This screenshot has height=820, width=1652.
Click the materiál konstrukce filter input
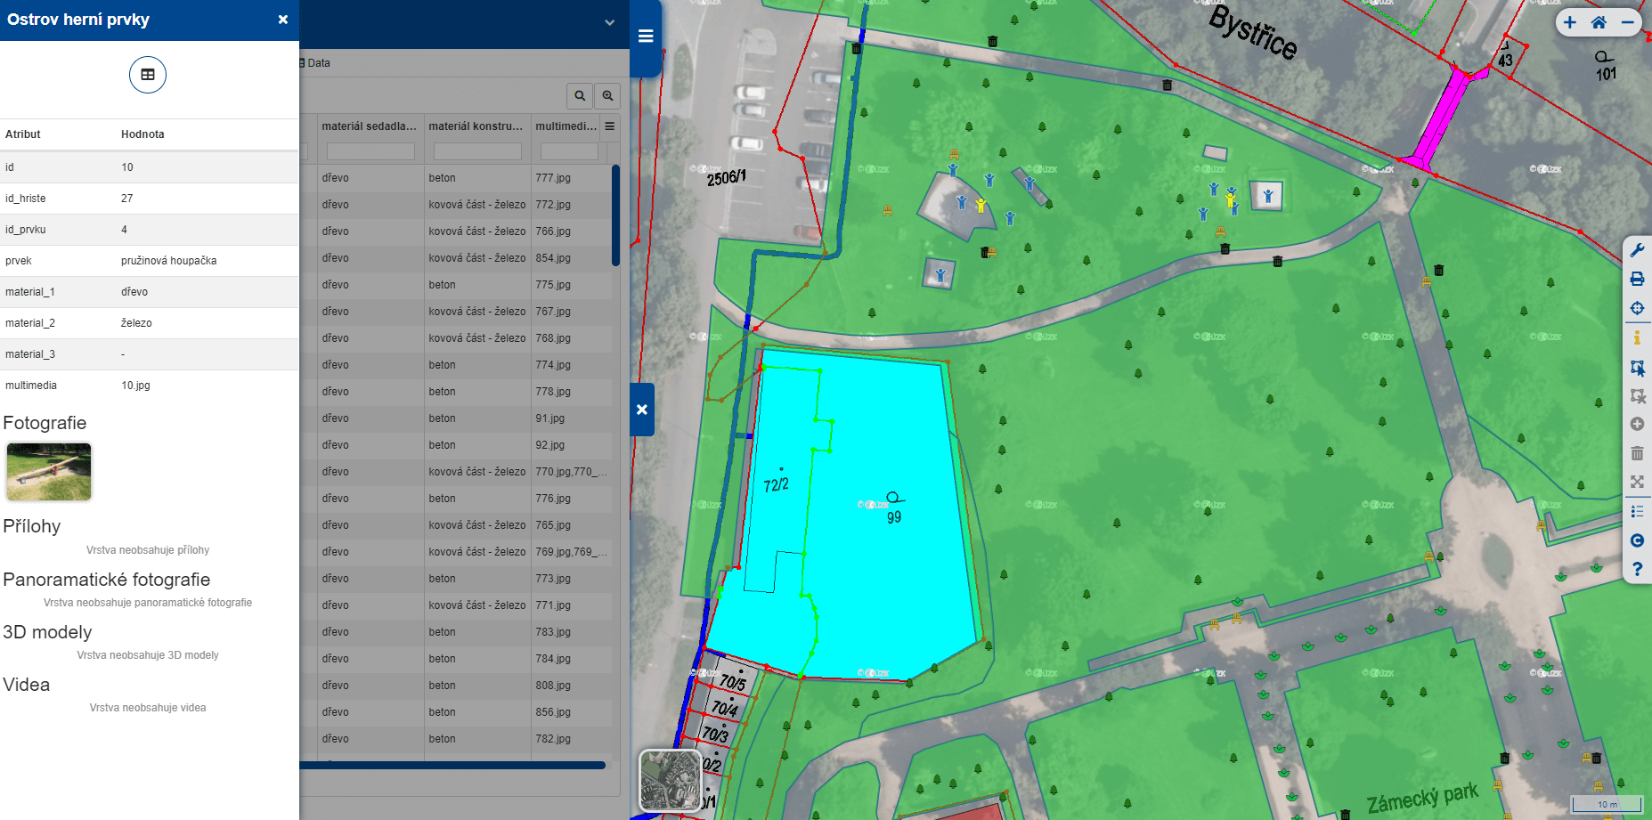[x=477, y=152]
